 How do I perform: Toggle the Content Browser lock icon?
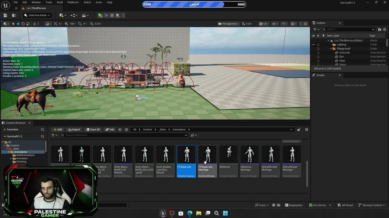point(299,130)
